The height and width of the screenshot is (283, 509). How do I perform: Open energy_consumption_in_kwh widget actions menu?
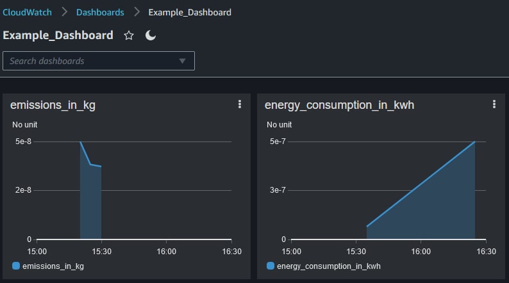point(494,104)
